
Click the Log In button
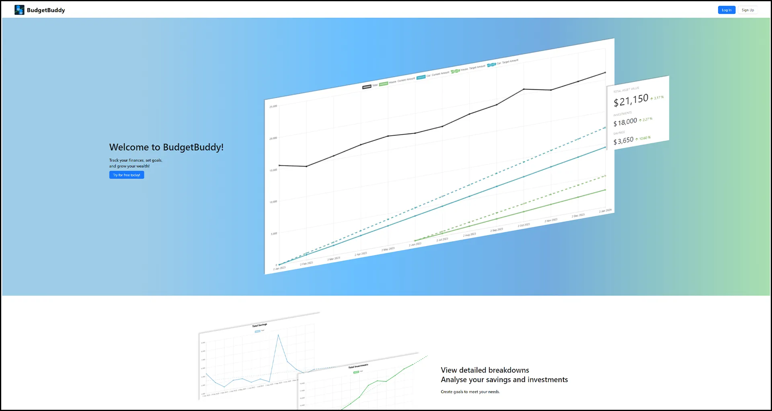click(x=727, y=10)
